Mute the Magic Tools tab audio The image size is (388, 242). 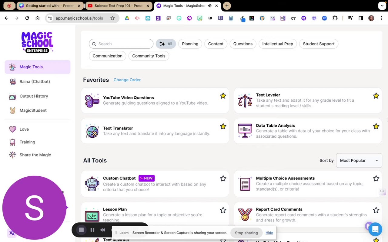[x=209, y=6]
